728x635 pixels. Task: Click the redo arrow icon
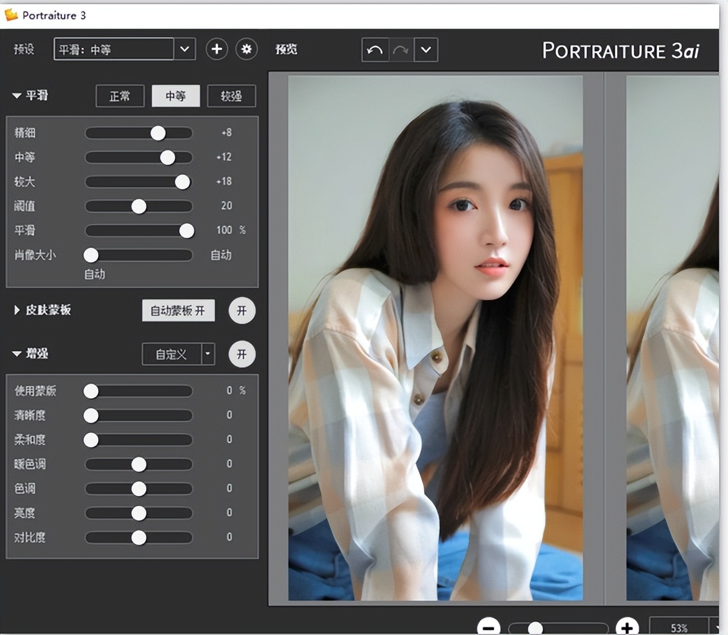pos(400,49)
